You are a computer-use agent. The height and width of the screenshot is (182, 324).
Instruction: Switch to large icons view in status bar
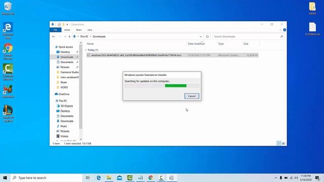(284, 143)
